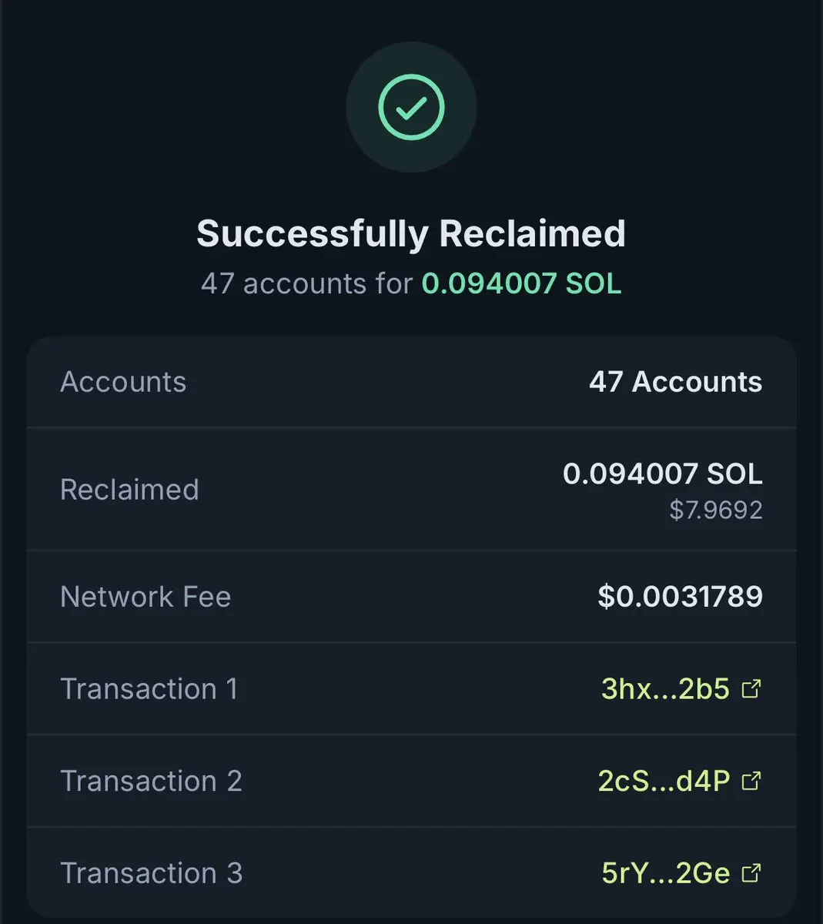Click the Transaction 1 label
The height and width of the screenshot is (924, 823).
(x=149, y=688)
